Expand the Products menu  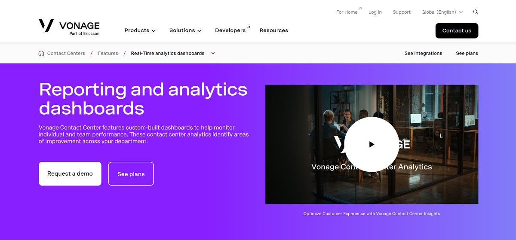(x=140, y=30)
